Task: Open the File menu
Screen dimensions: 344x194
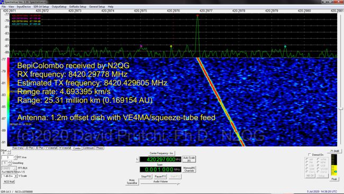Action: tap(4, 7)
